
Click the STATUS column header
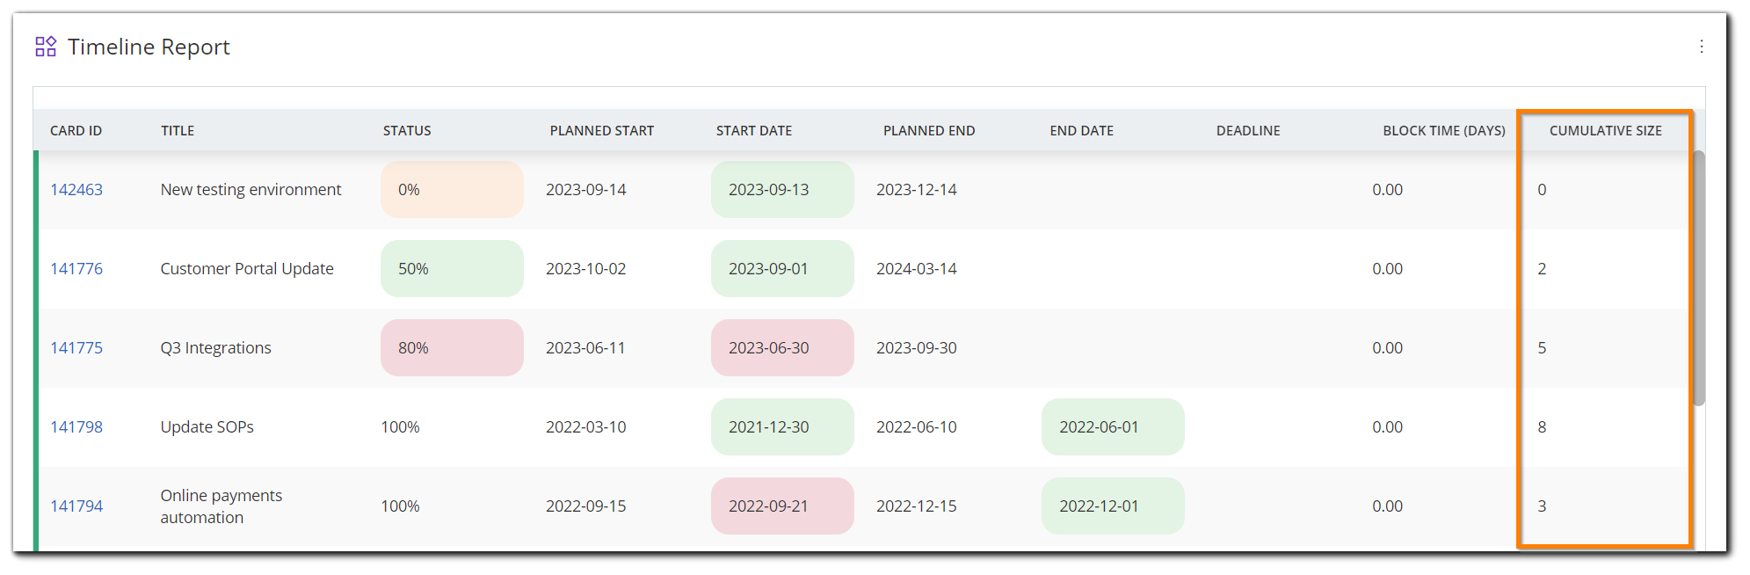pyautogui.click(x=406, y=130)
